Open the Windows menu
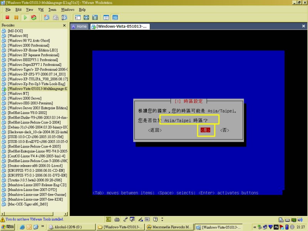Image resolution: width=308 pixels, height=231 pixels. (x=68, y=10)
